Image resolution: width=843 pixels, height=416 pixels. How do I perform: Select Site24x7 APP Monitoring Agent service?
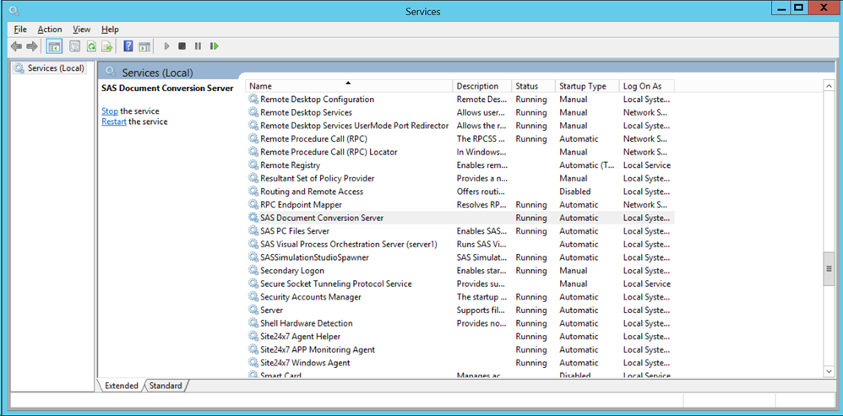click(318, 349)
